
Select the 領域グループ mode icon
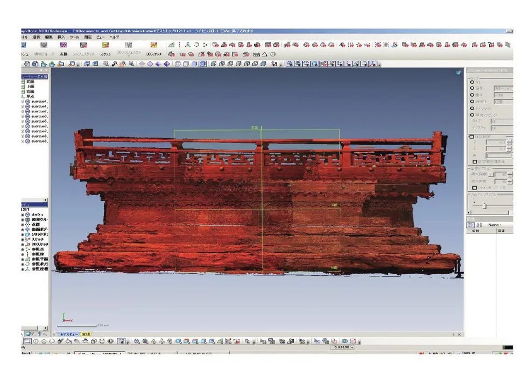(44, 45)
